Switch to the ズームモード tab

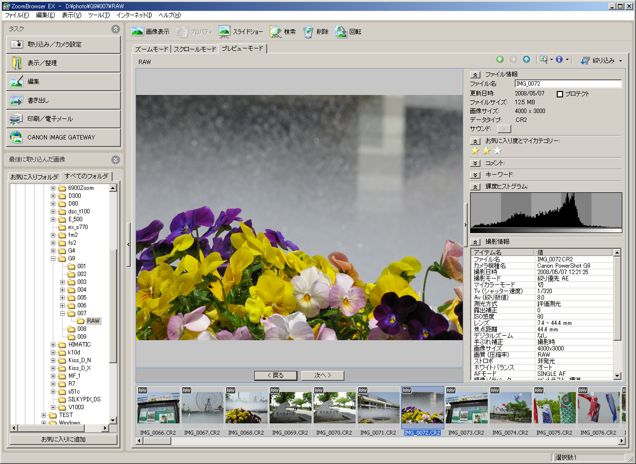152,49
